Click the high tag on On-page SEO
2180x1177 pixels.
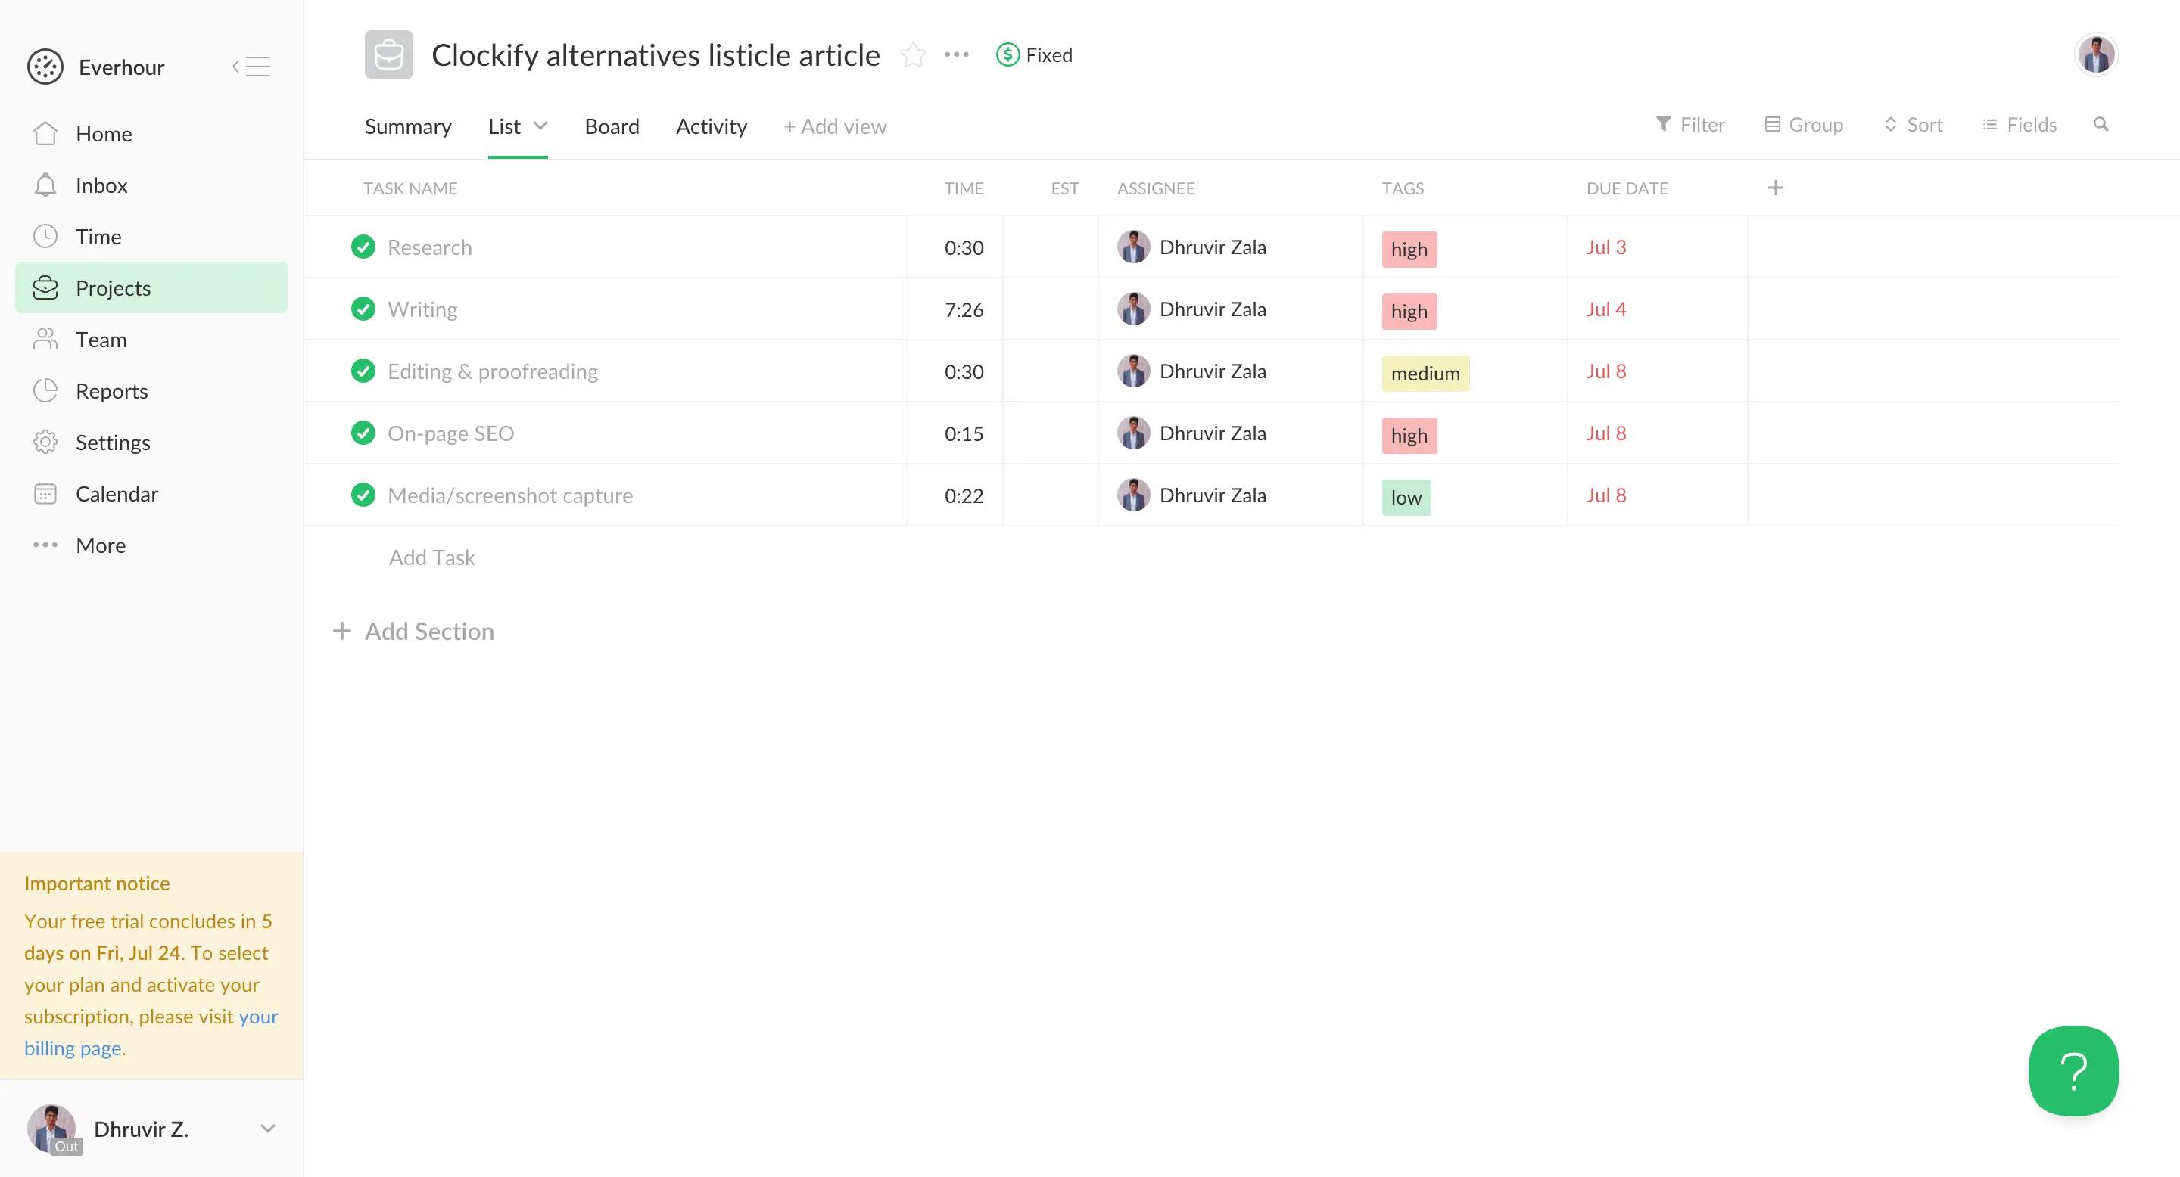[1409, 436]
